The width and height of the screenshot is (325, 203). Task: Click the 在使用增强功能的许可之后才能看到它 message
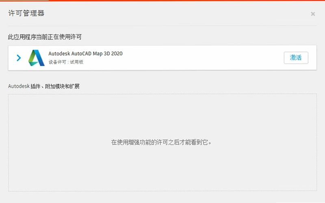point(161,143)
